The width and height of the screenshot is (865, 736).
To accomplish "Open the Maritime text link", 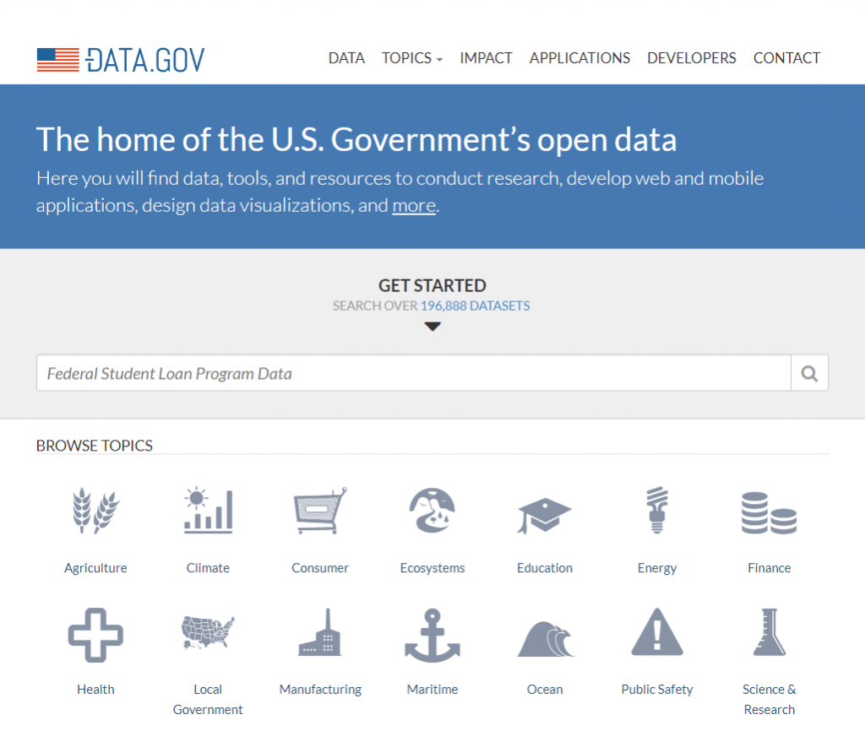I will (x=432, y=689).
